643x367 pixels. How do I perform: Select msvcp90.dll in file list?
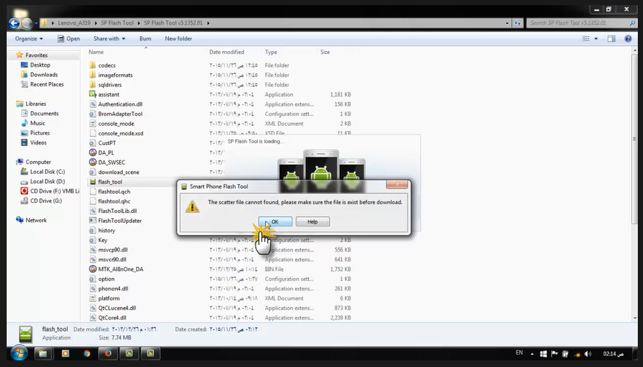pos(113,250)
